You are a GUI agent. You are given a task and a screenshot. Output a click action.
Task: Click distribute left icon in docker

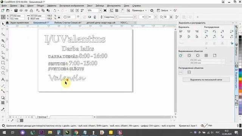pyautogui.click(x=206, y=31)
